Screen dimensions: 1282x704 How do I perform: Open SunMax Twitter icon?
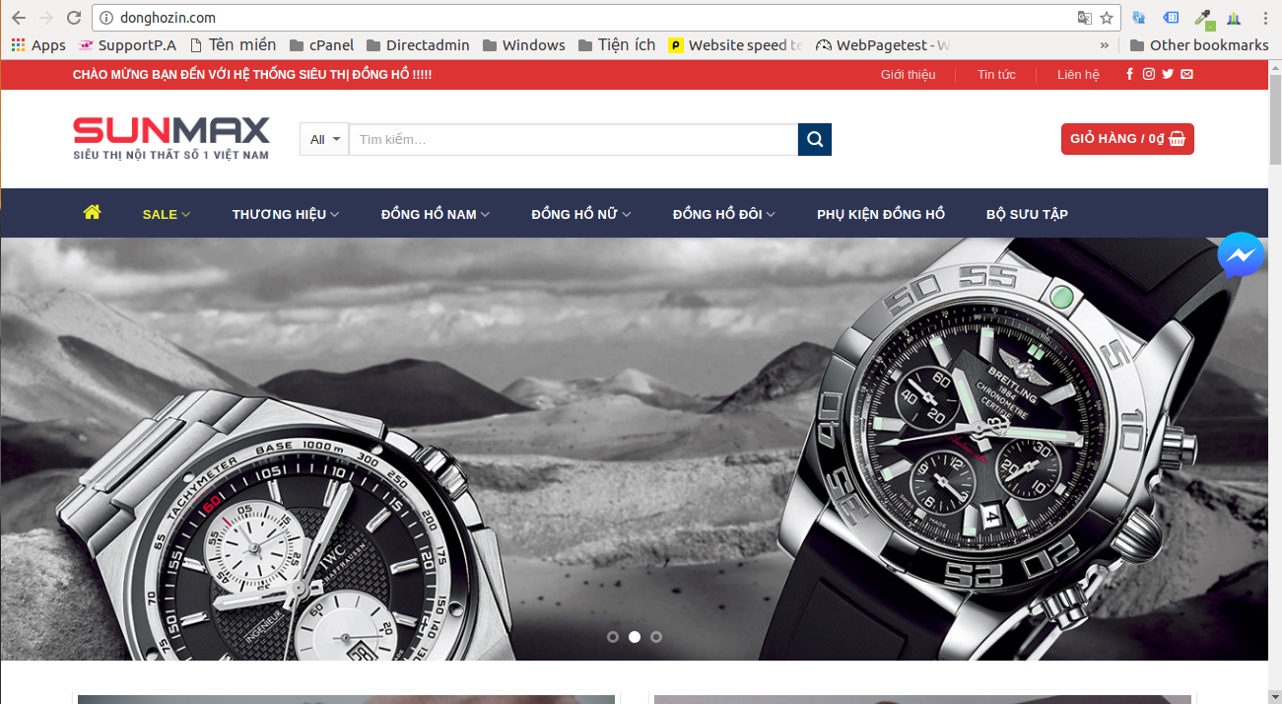[1168, 74]
